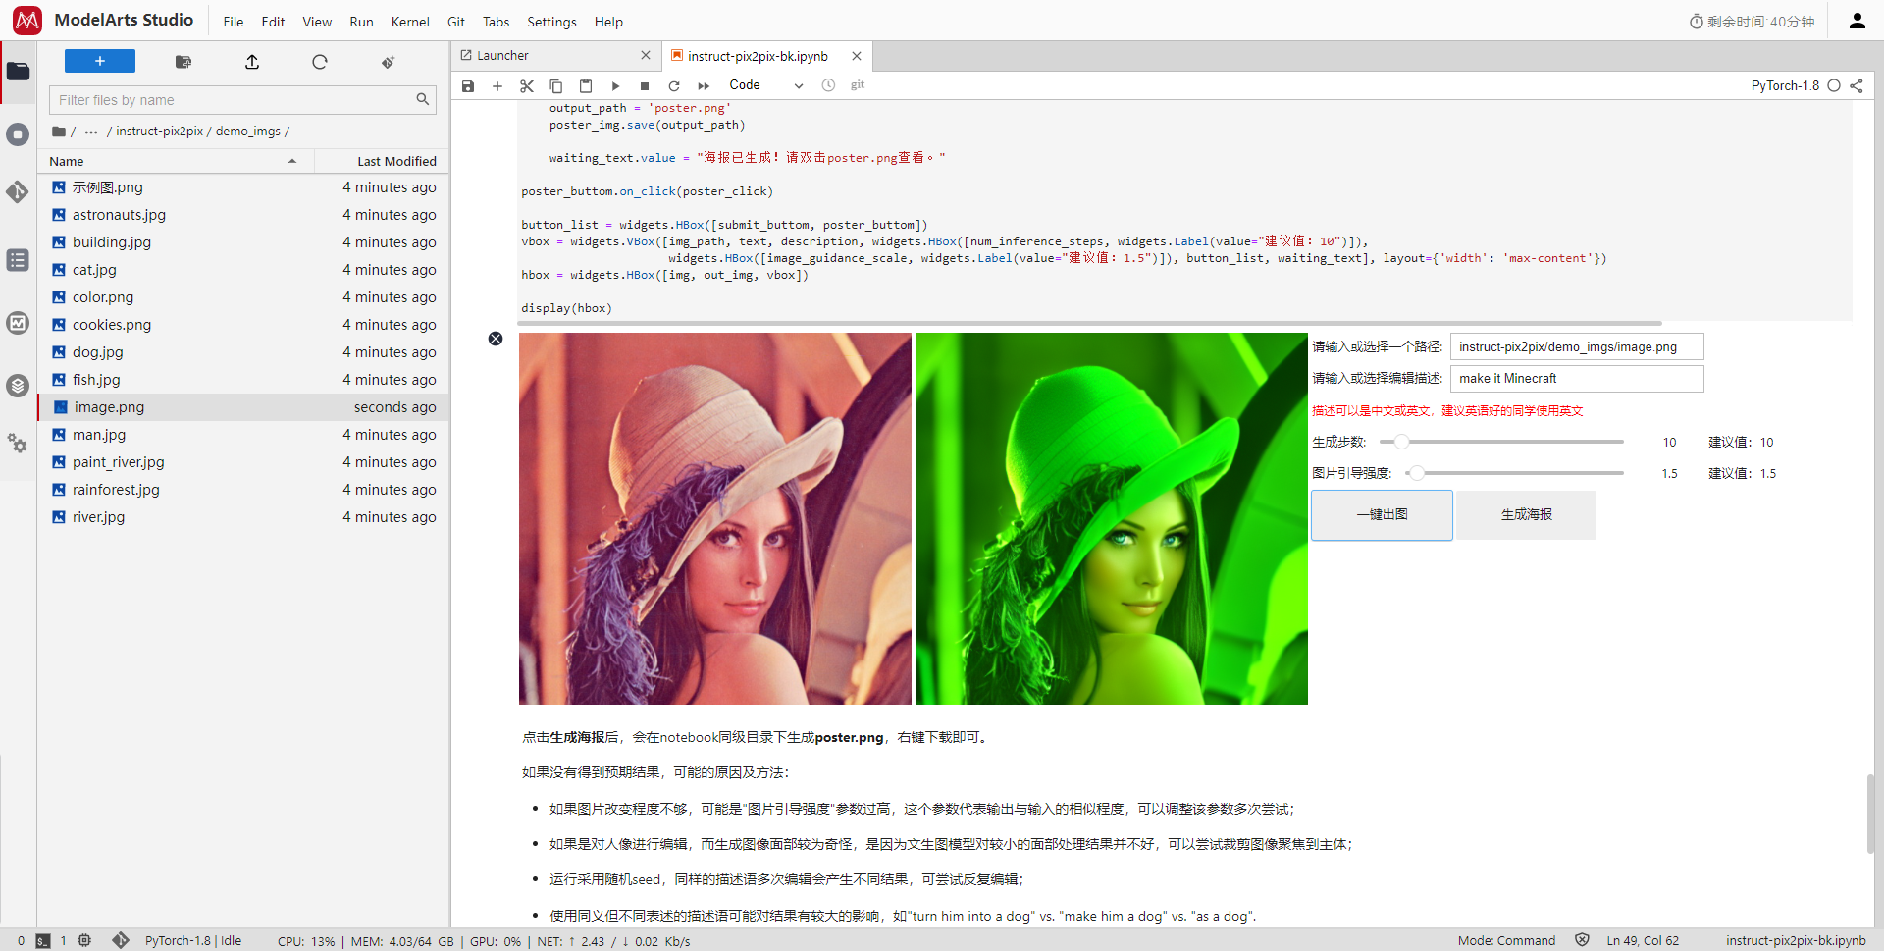Refresh the file list

320,62
